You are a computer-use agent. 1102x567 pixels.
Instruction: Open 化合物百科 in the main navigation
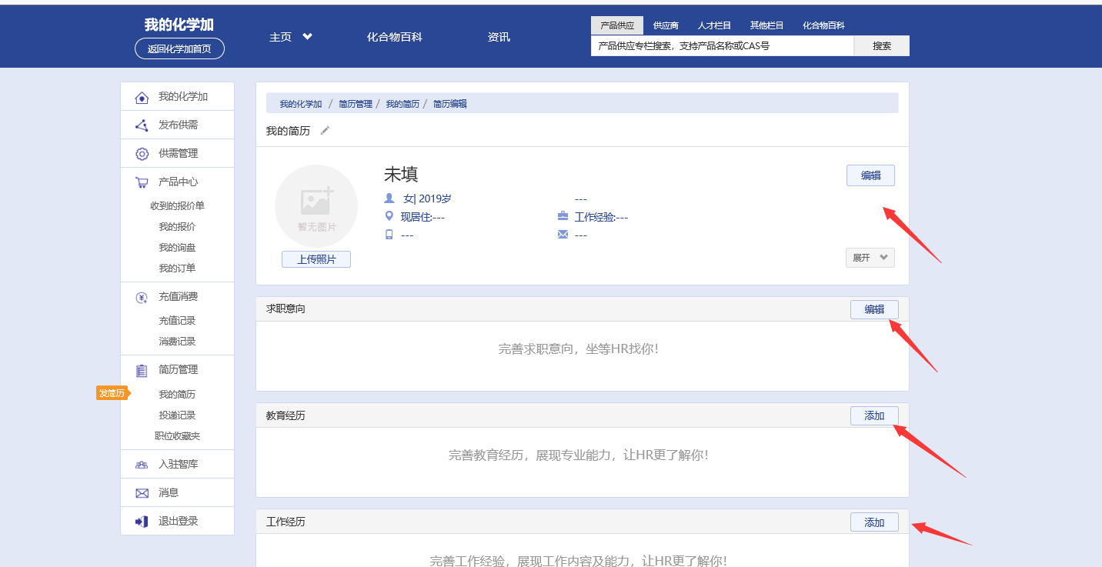point(394,37)
